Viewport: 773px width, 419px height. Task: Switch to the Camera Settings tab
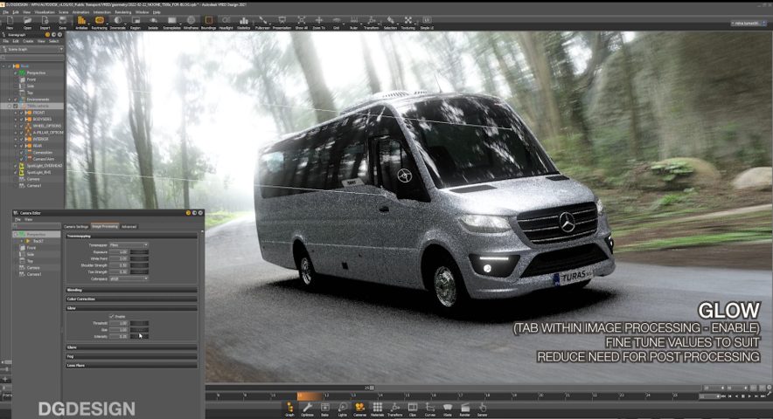(77, 226)
